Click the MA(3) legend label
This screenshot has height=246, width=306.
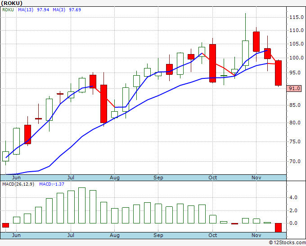(59, 10)
